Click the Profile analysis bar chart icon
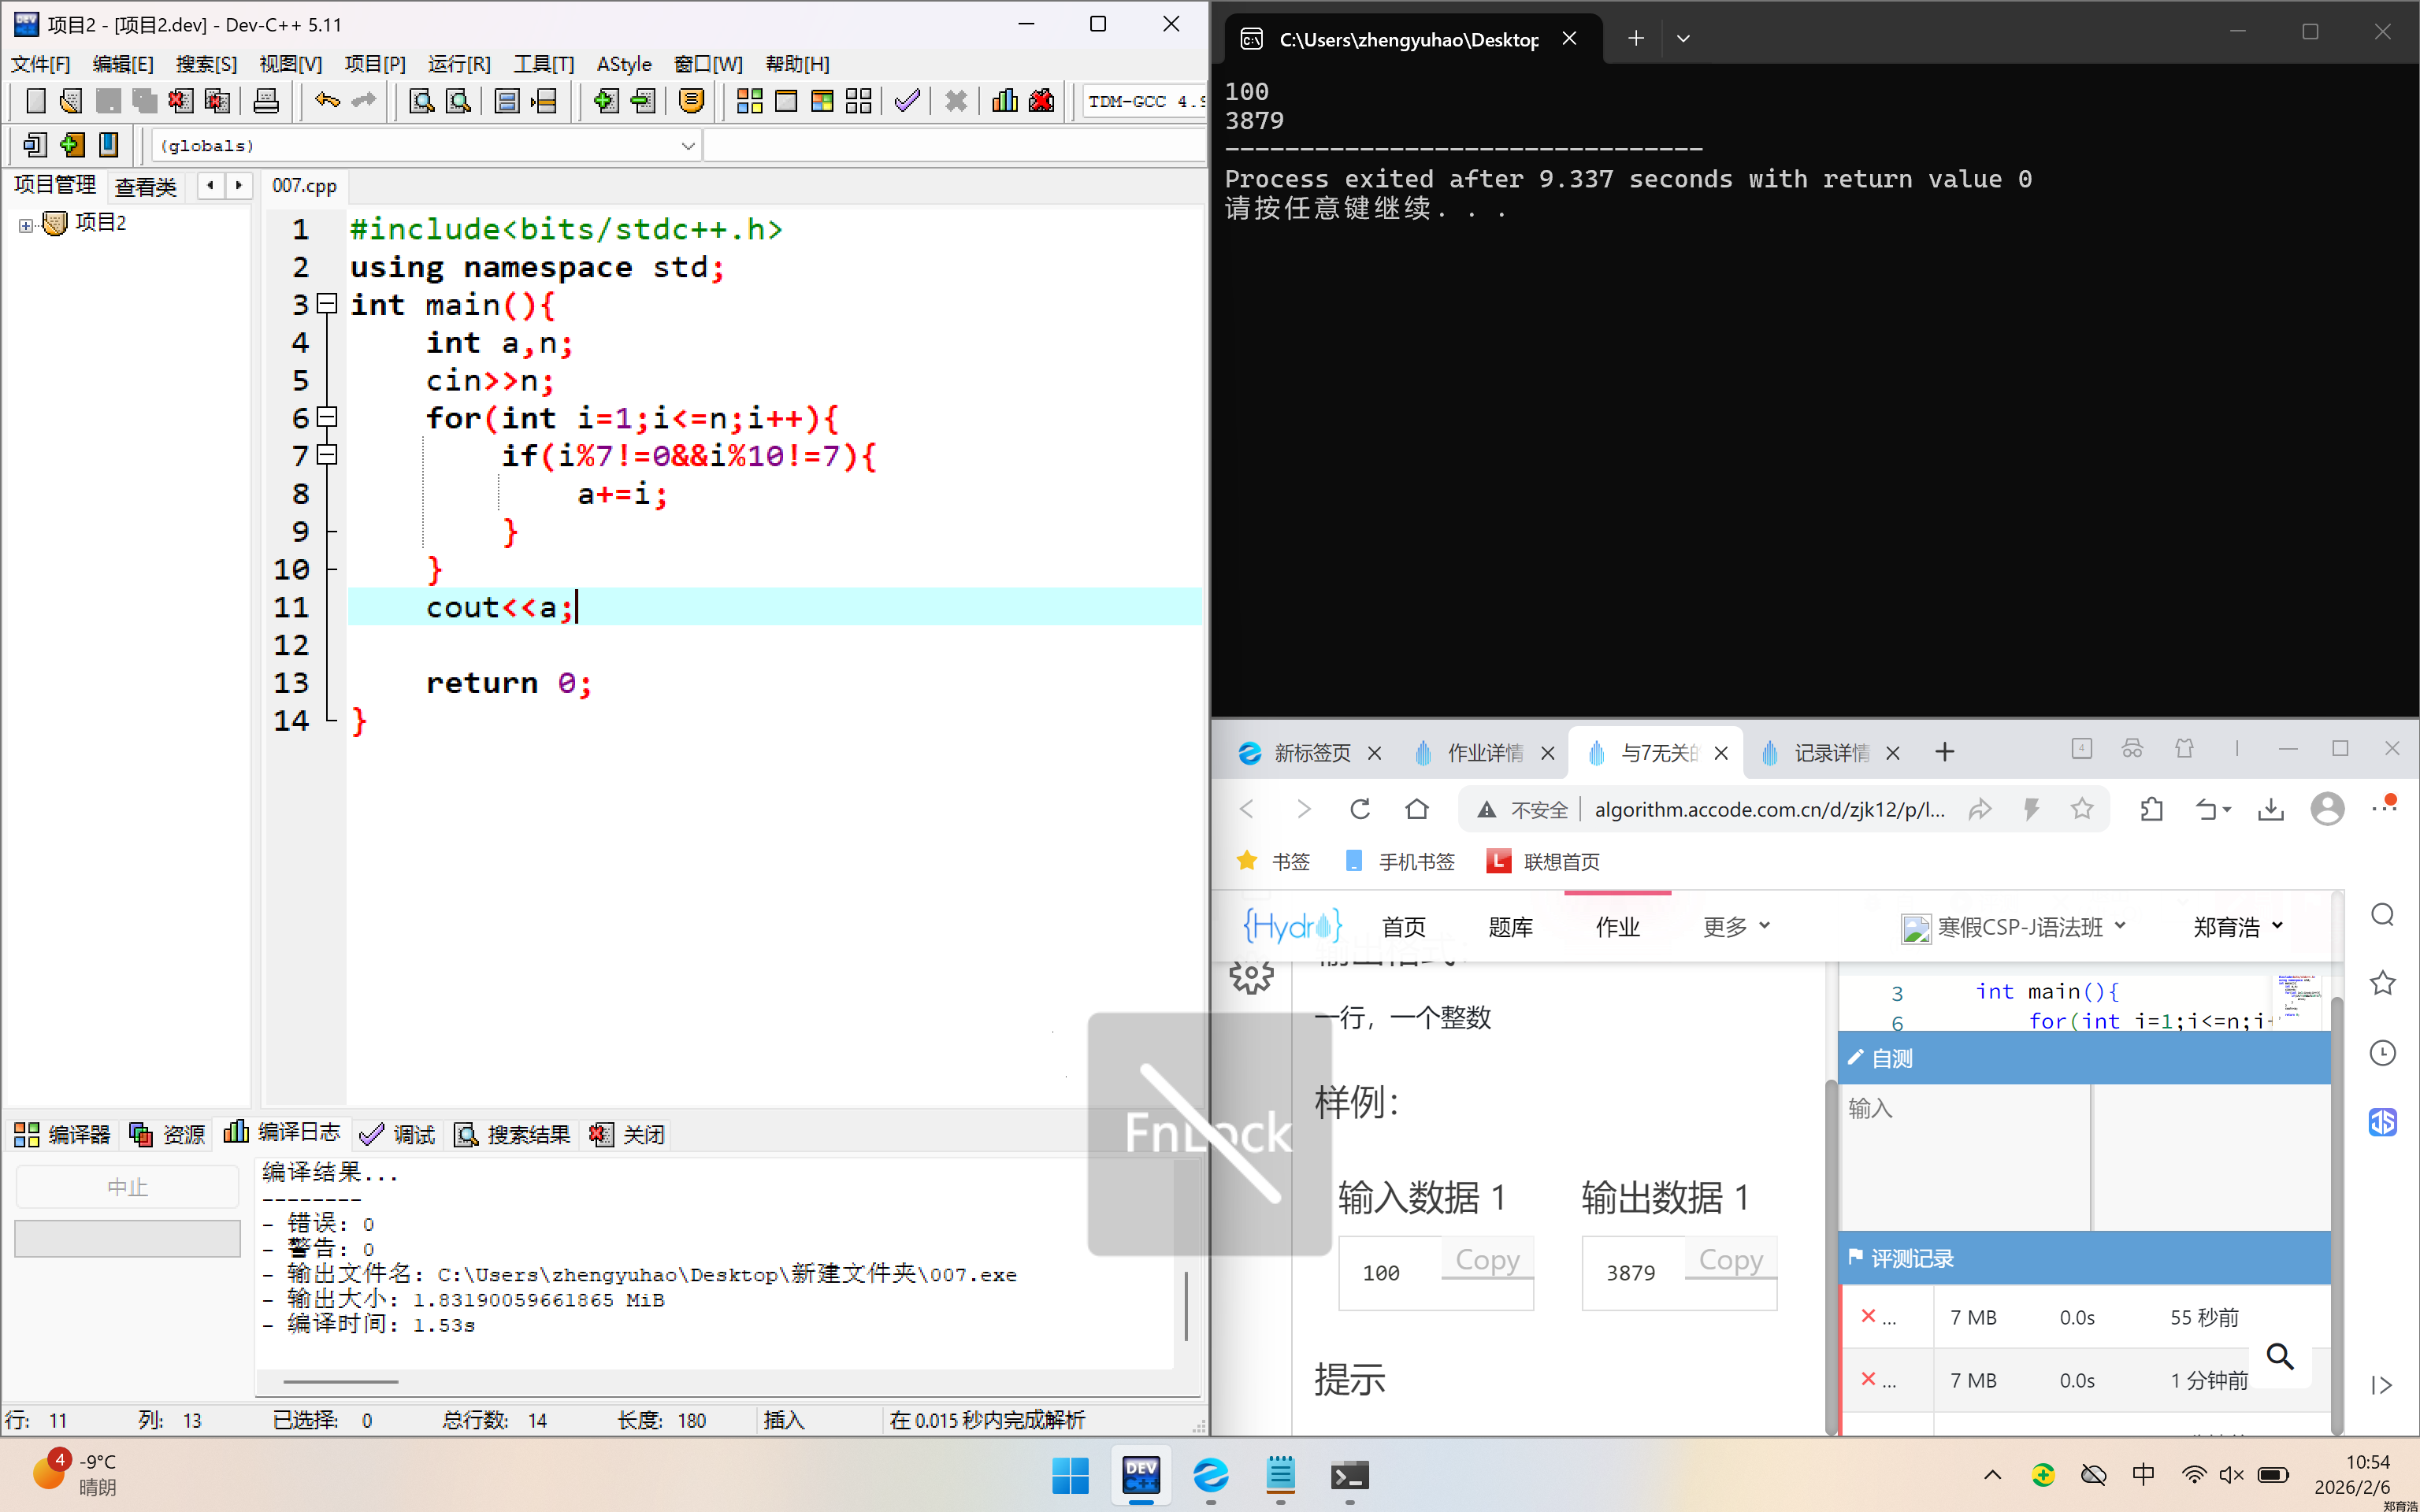The height and width of the screenshot is (1512, 2420). [1004, 101]
